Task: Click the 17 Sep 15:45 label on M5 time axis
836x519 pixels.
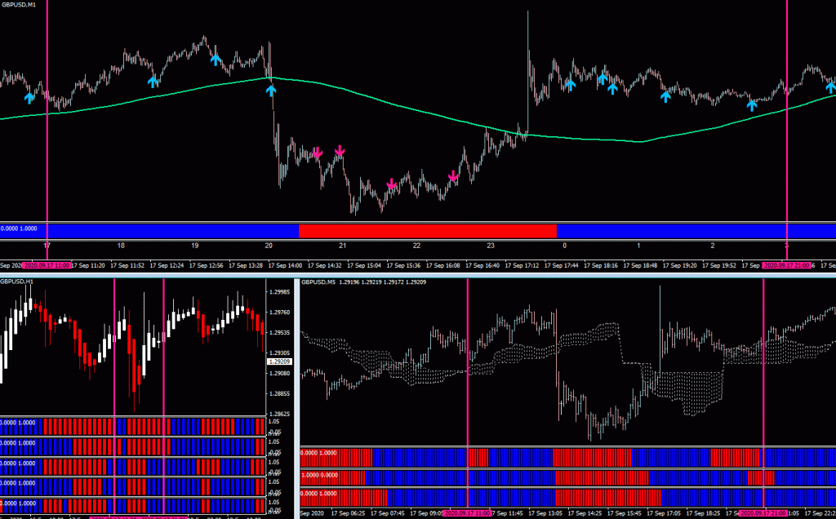Action: click(625, 513)
